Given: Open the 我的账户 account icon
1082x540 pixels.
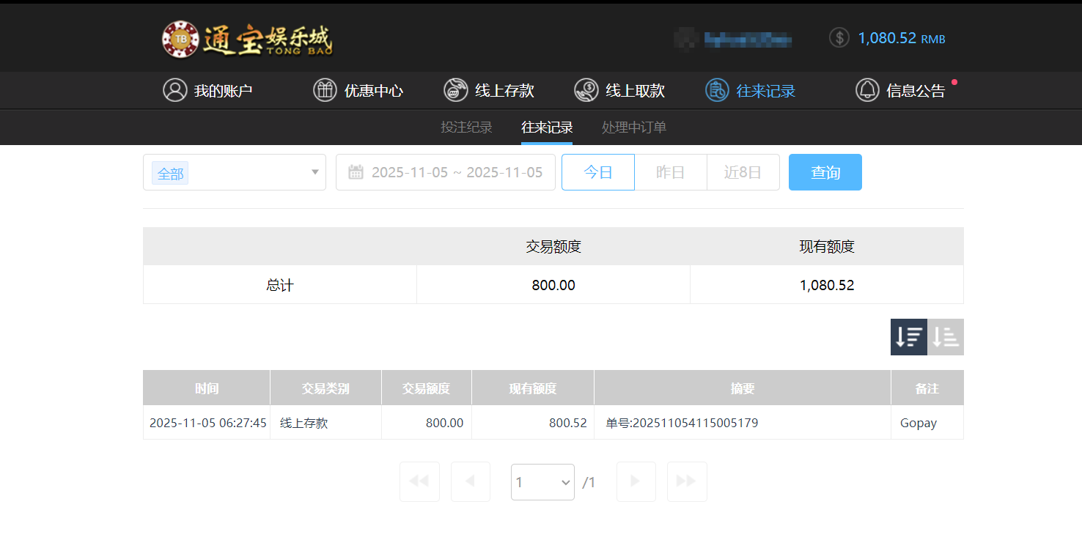Looking at the screenshot, I should [x=174, y=90].
